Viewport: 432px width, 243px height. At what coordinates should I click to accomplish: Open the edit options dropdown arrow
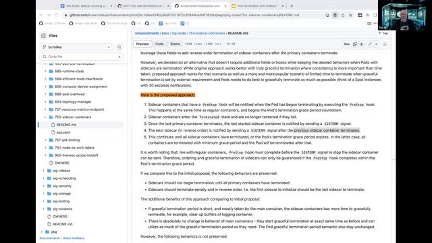point(377,44)
